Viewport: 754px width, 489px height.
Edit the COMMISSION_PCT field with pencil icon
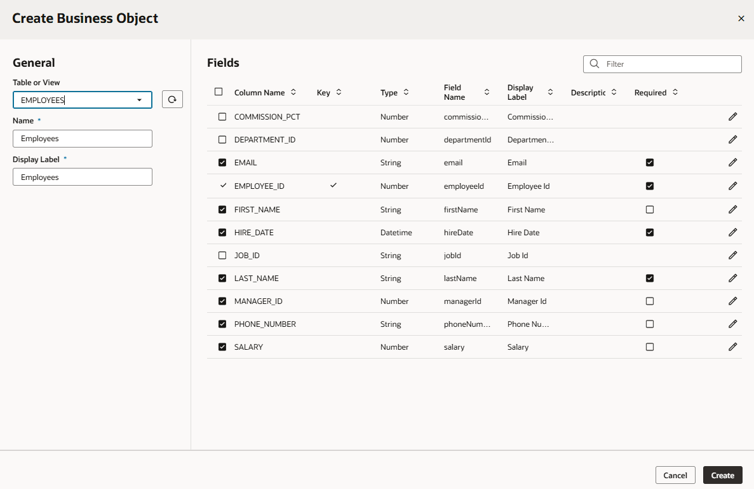coord(732,117)
